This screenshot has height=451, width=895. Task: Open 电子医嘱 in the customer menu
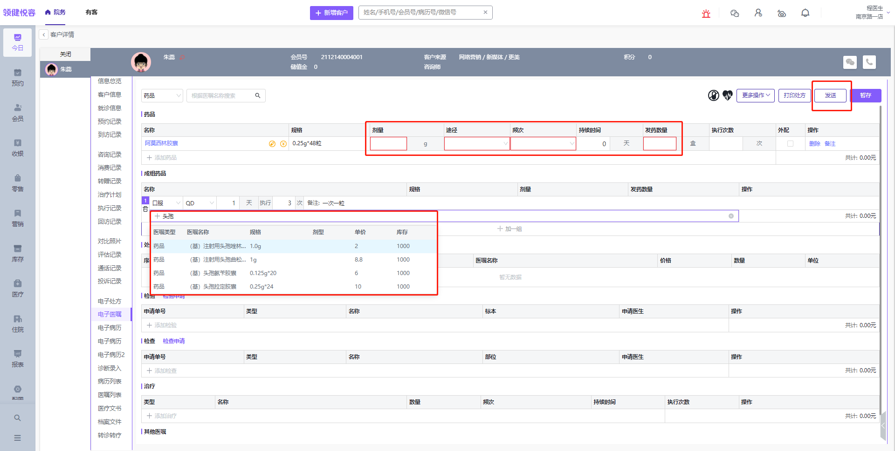click(x=110, y=314)
